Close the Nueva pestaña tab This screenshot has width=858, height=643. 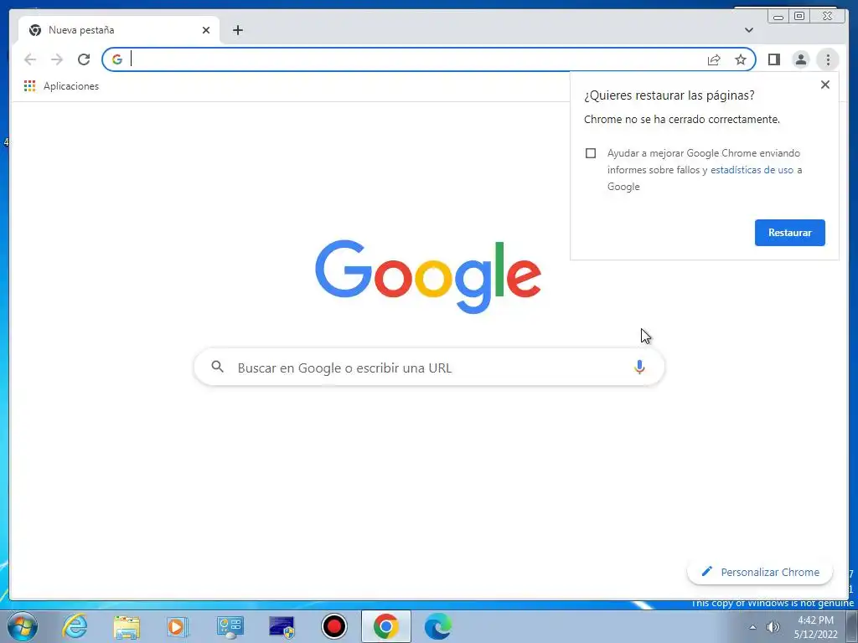(x=206, y=30)
